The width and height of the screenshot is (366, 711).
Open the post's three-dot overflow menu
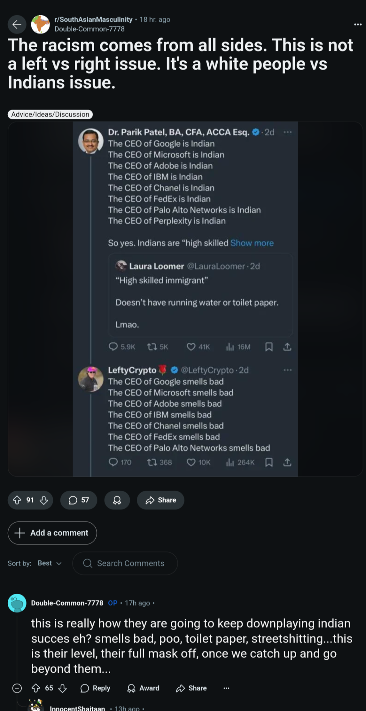[358, 24]
